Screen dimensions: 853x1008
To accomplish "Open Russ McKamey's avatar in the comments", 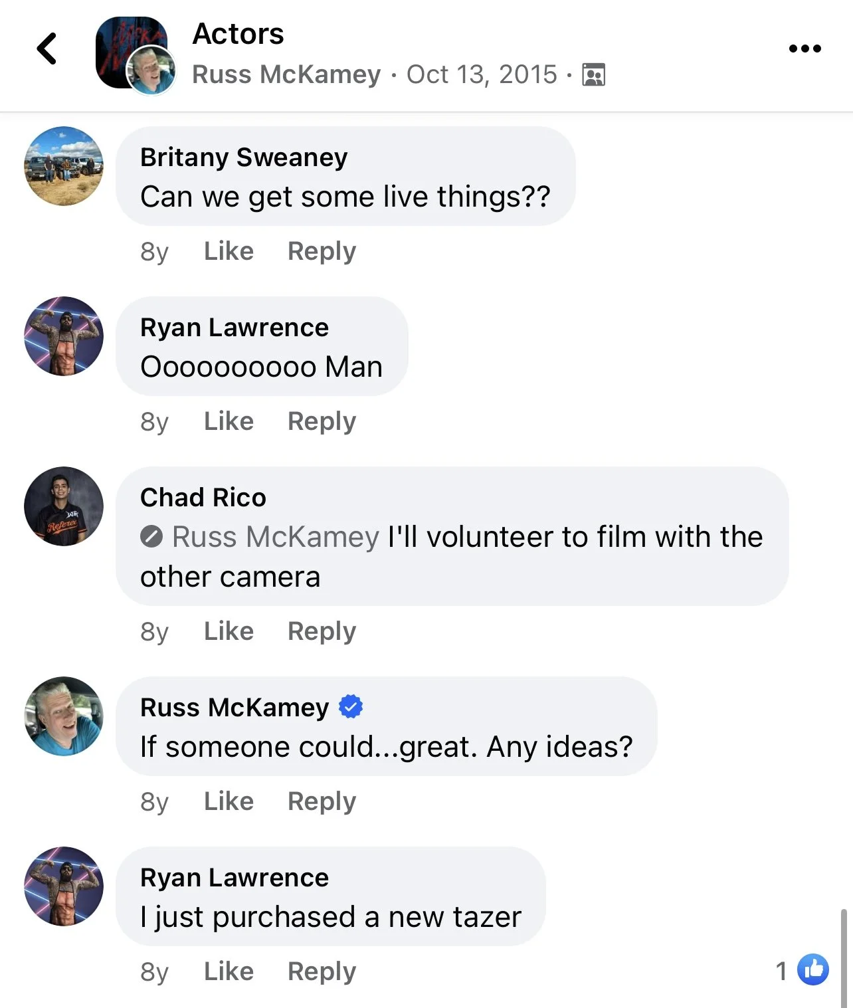I will point(64,716).
